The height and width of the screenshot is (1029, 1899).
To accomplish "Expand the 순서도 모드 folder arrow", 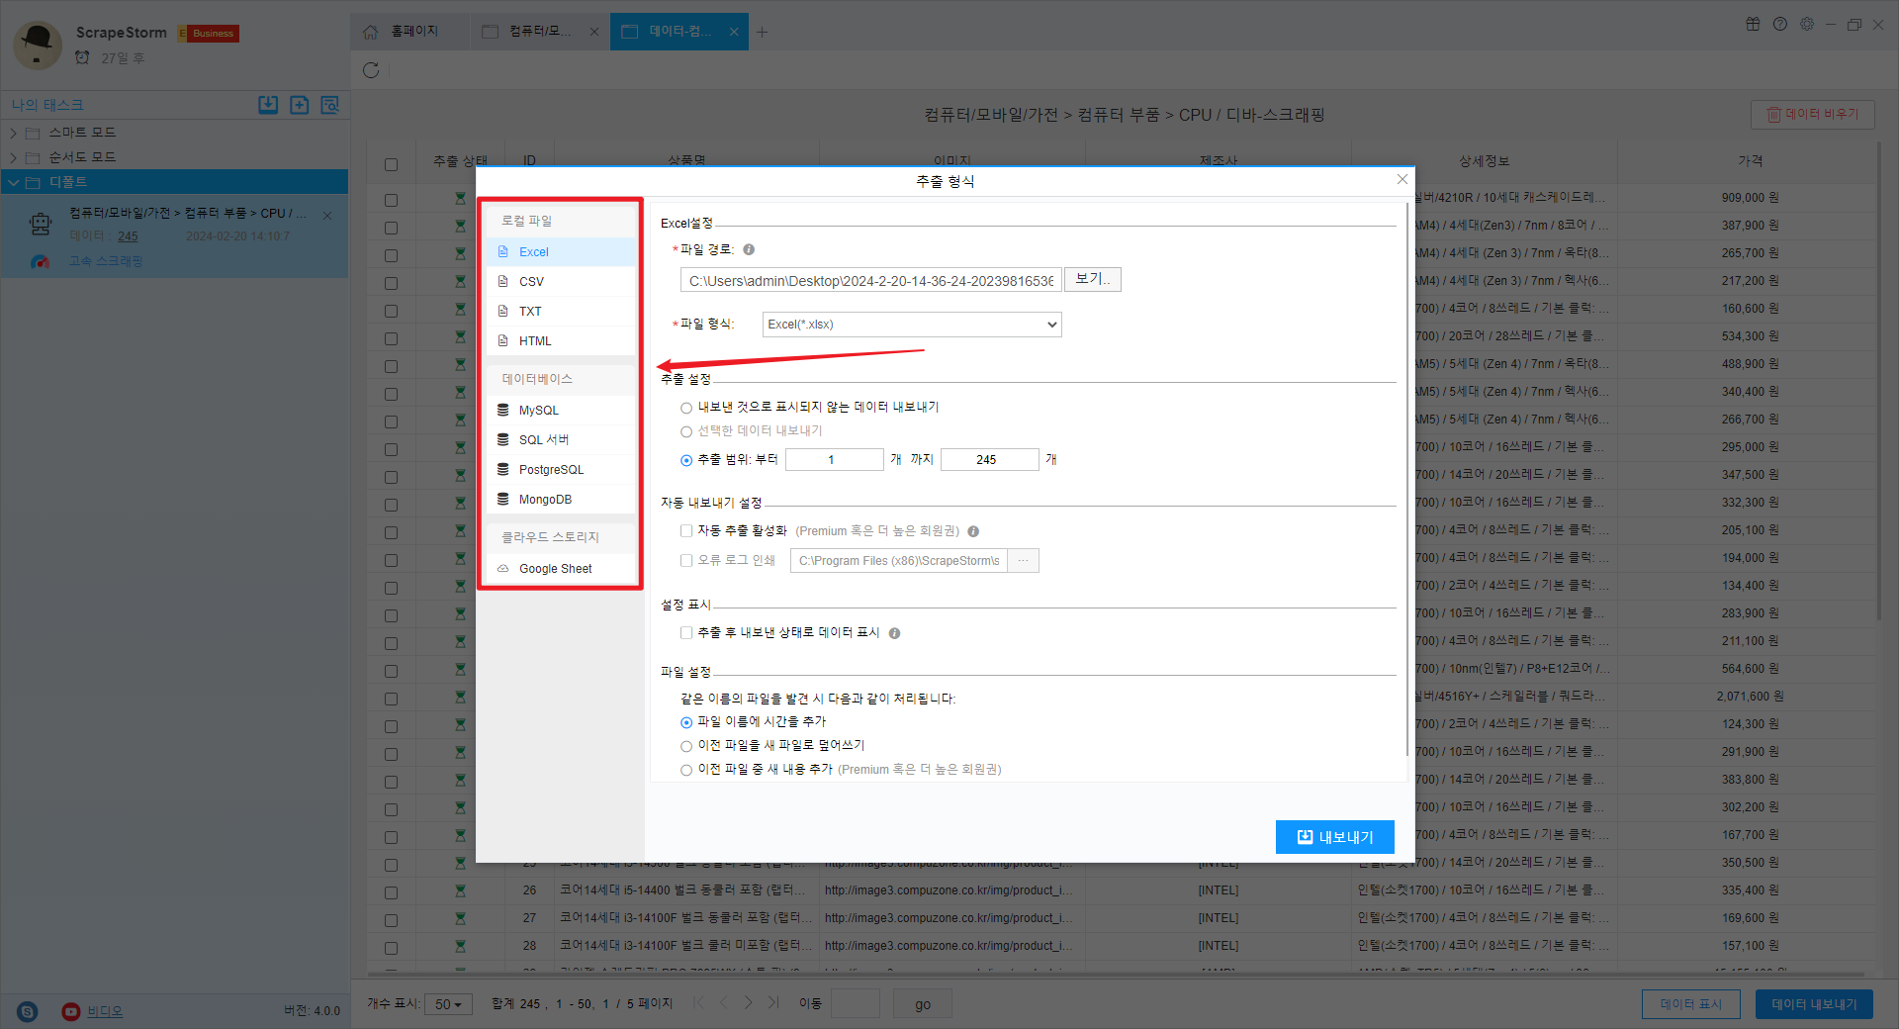I will pyautogui.click(x=13, y=157).
